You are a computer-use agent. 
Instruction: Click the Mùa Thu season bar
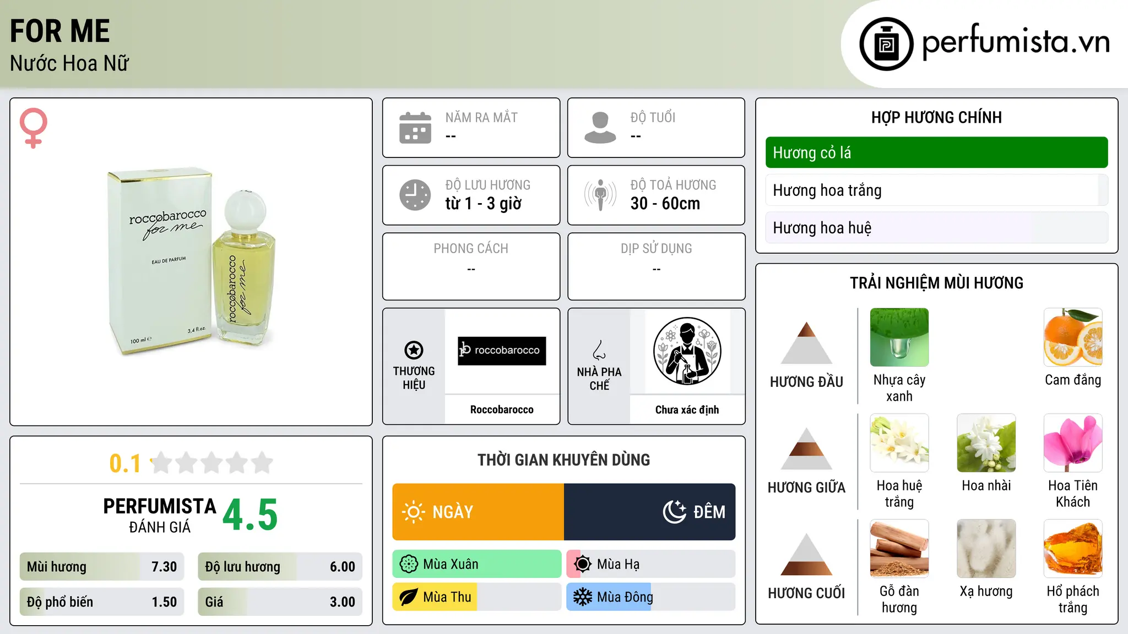tap(477, 597)
